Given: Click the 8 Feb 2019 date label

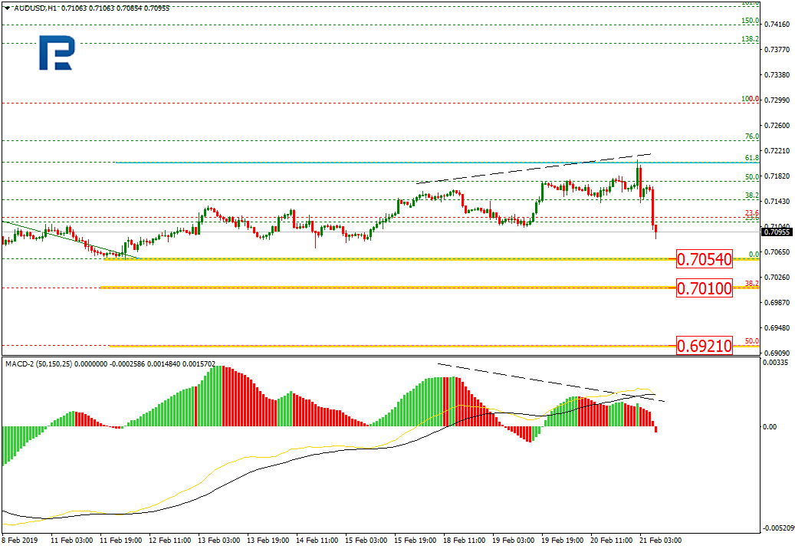Looking at the screenshot, I should click(x=21, y=540).
